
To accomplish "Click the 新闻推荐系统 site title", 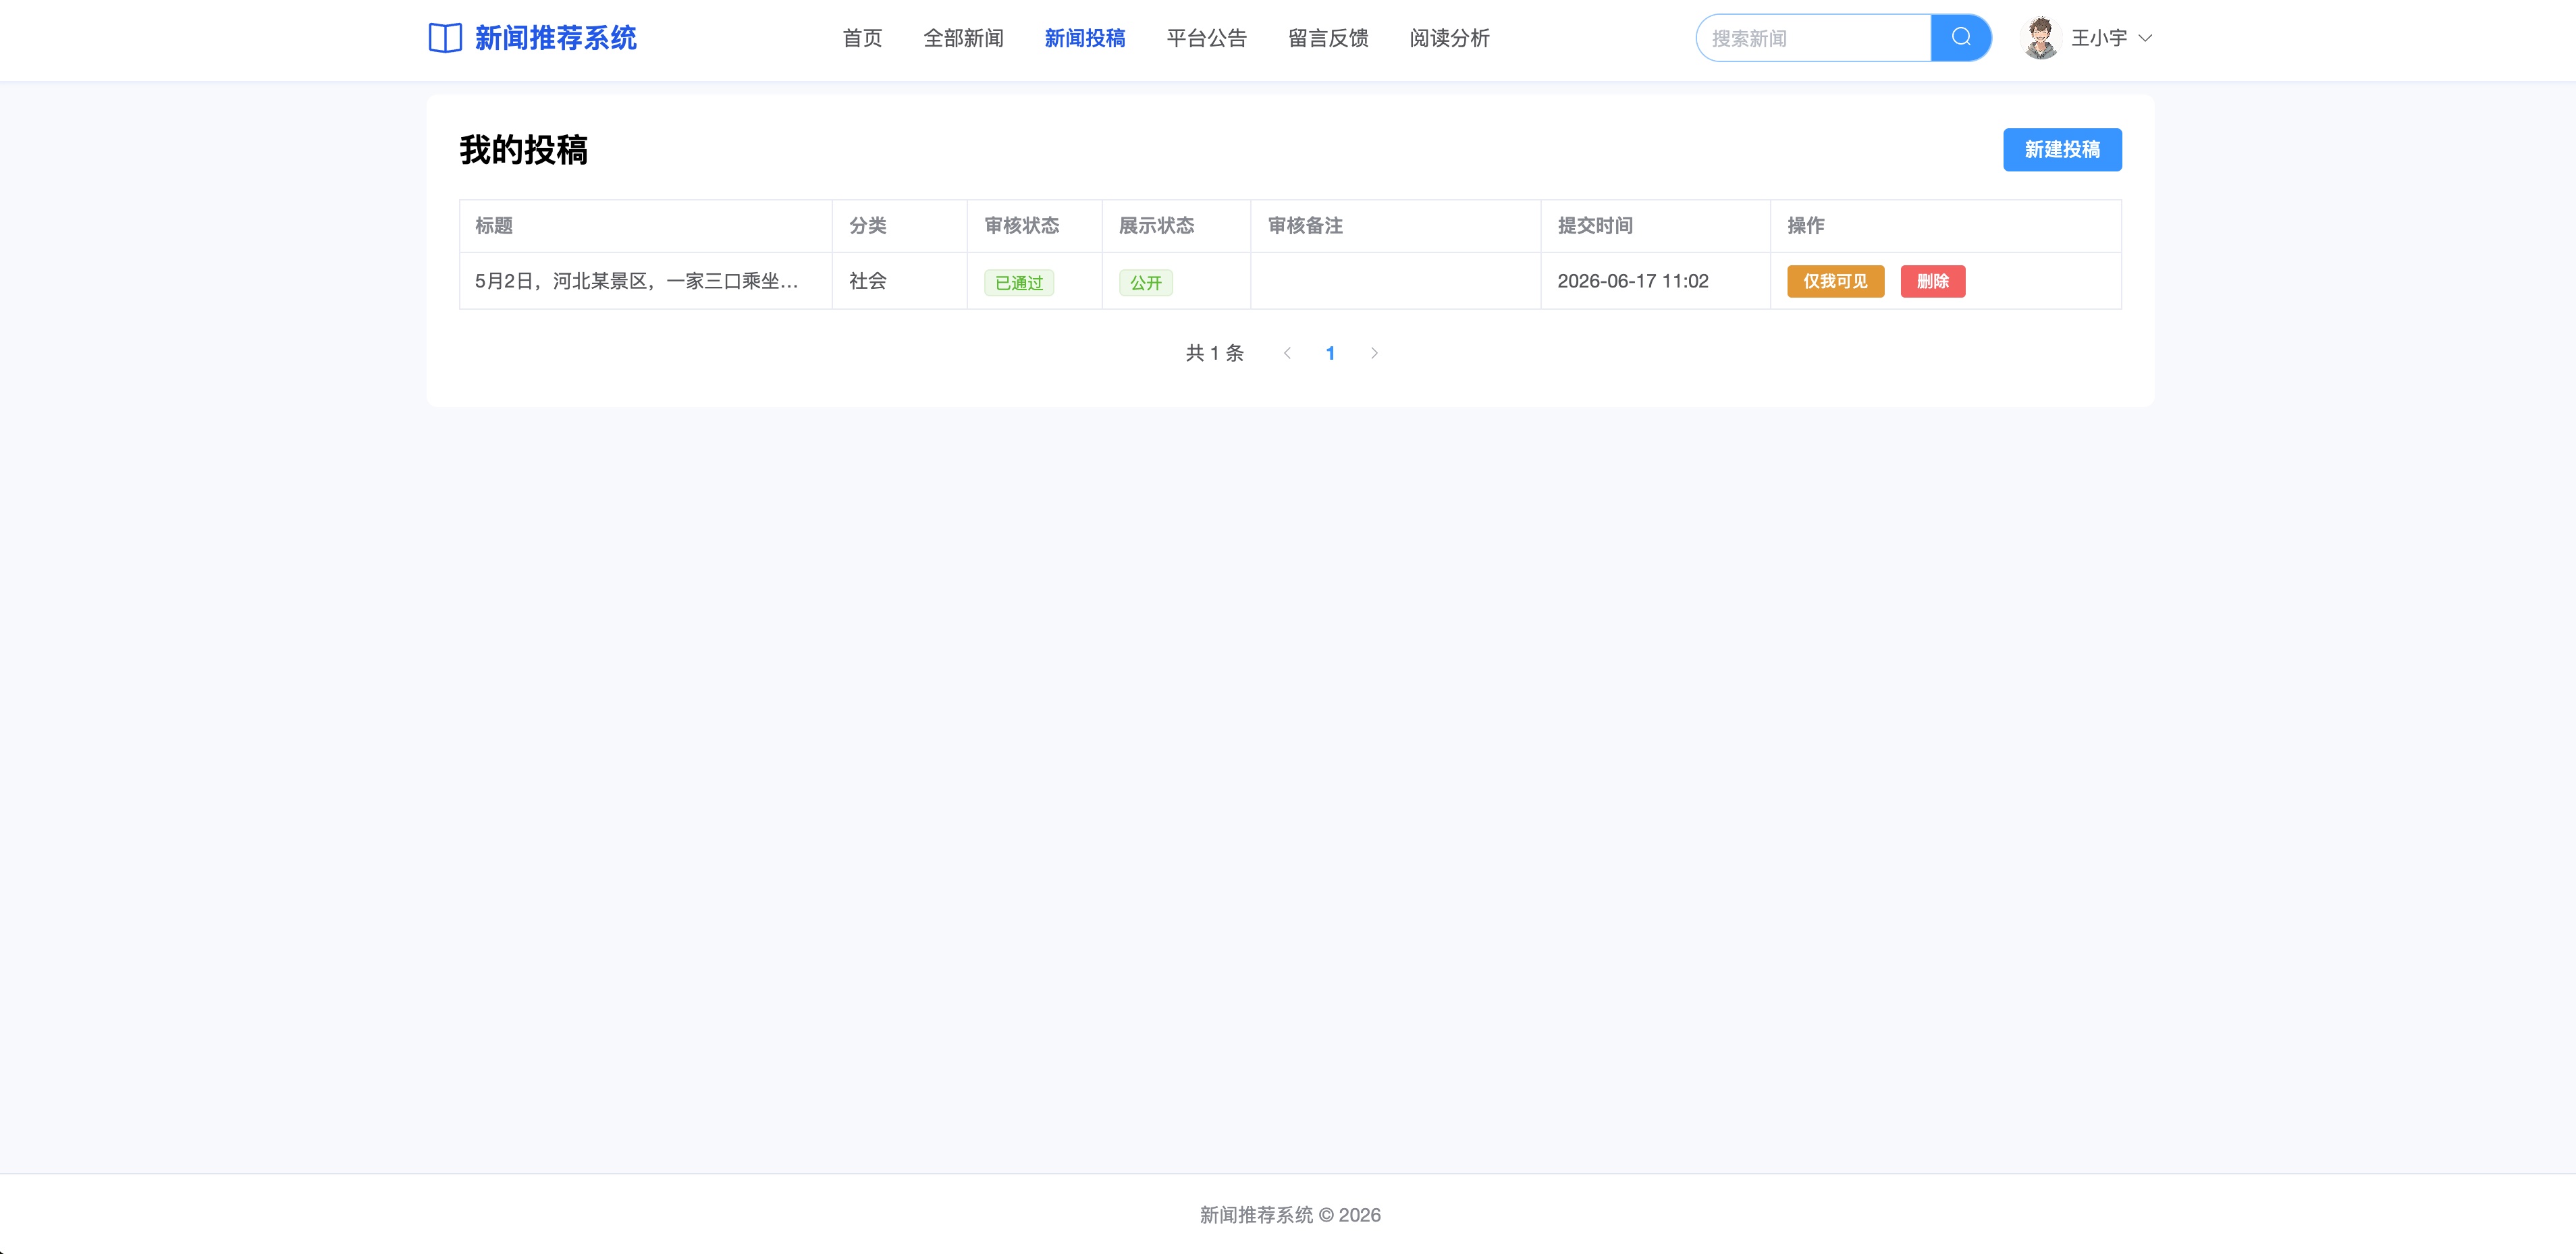I will point(555,38).
